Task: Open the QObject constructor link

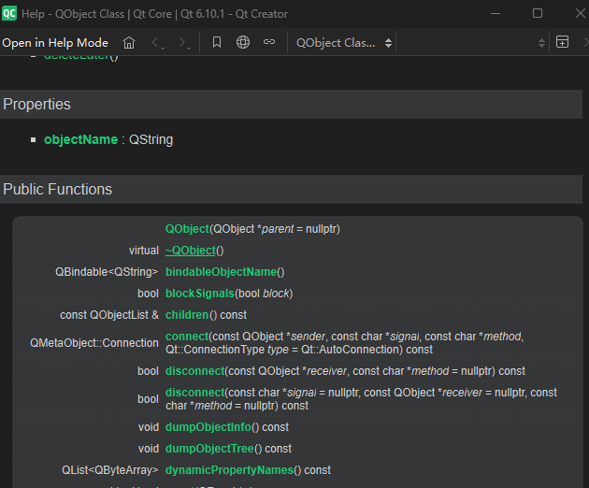Action: (187, 229)
